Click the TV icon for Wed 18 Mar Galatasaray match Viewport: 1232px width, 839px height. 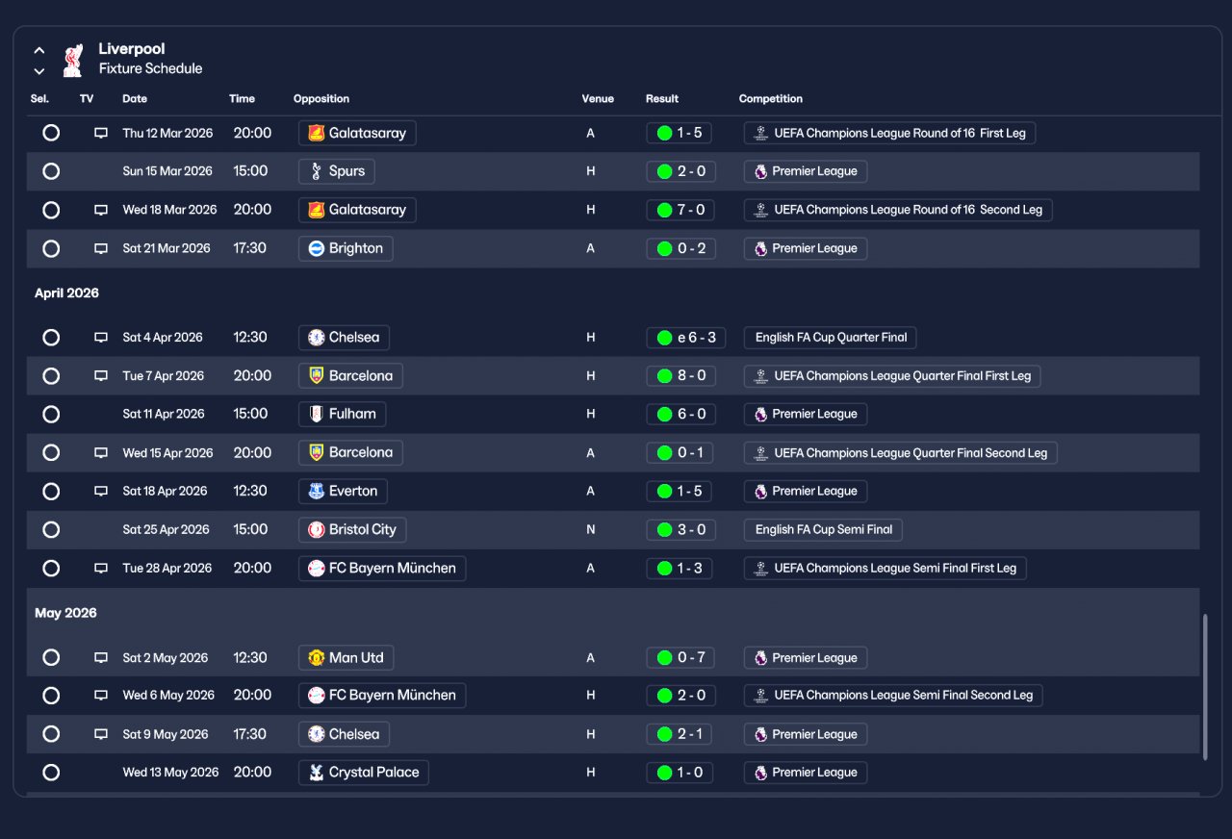point(101,210)
